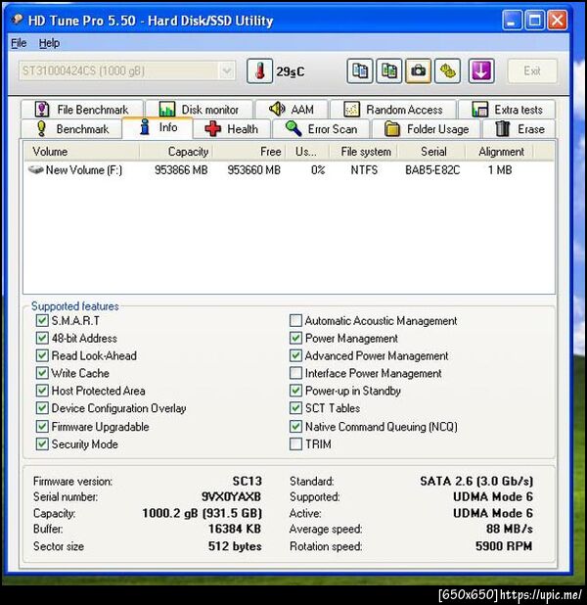The height and width of the screenshot is (605, 587).
Task: Toggle the Write Cache checkbox
Action: pos(42,373)
